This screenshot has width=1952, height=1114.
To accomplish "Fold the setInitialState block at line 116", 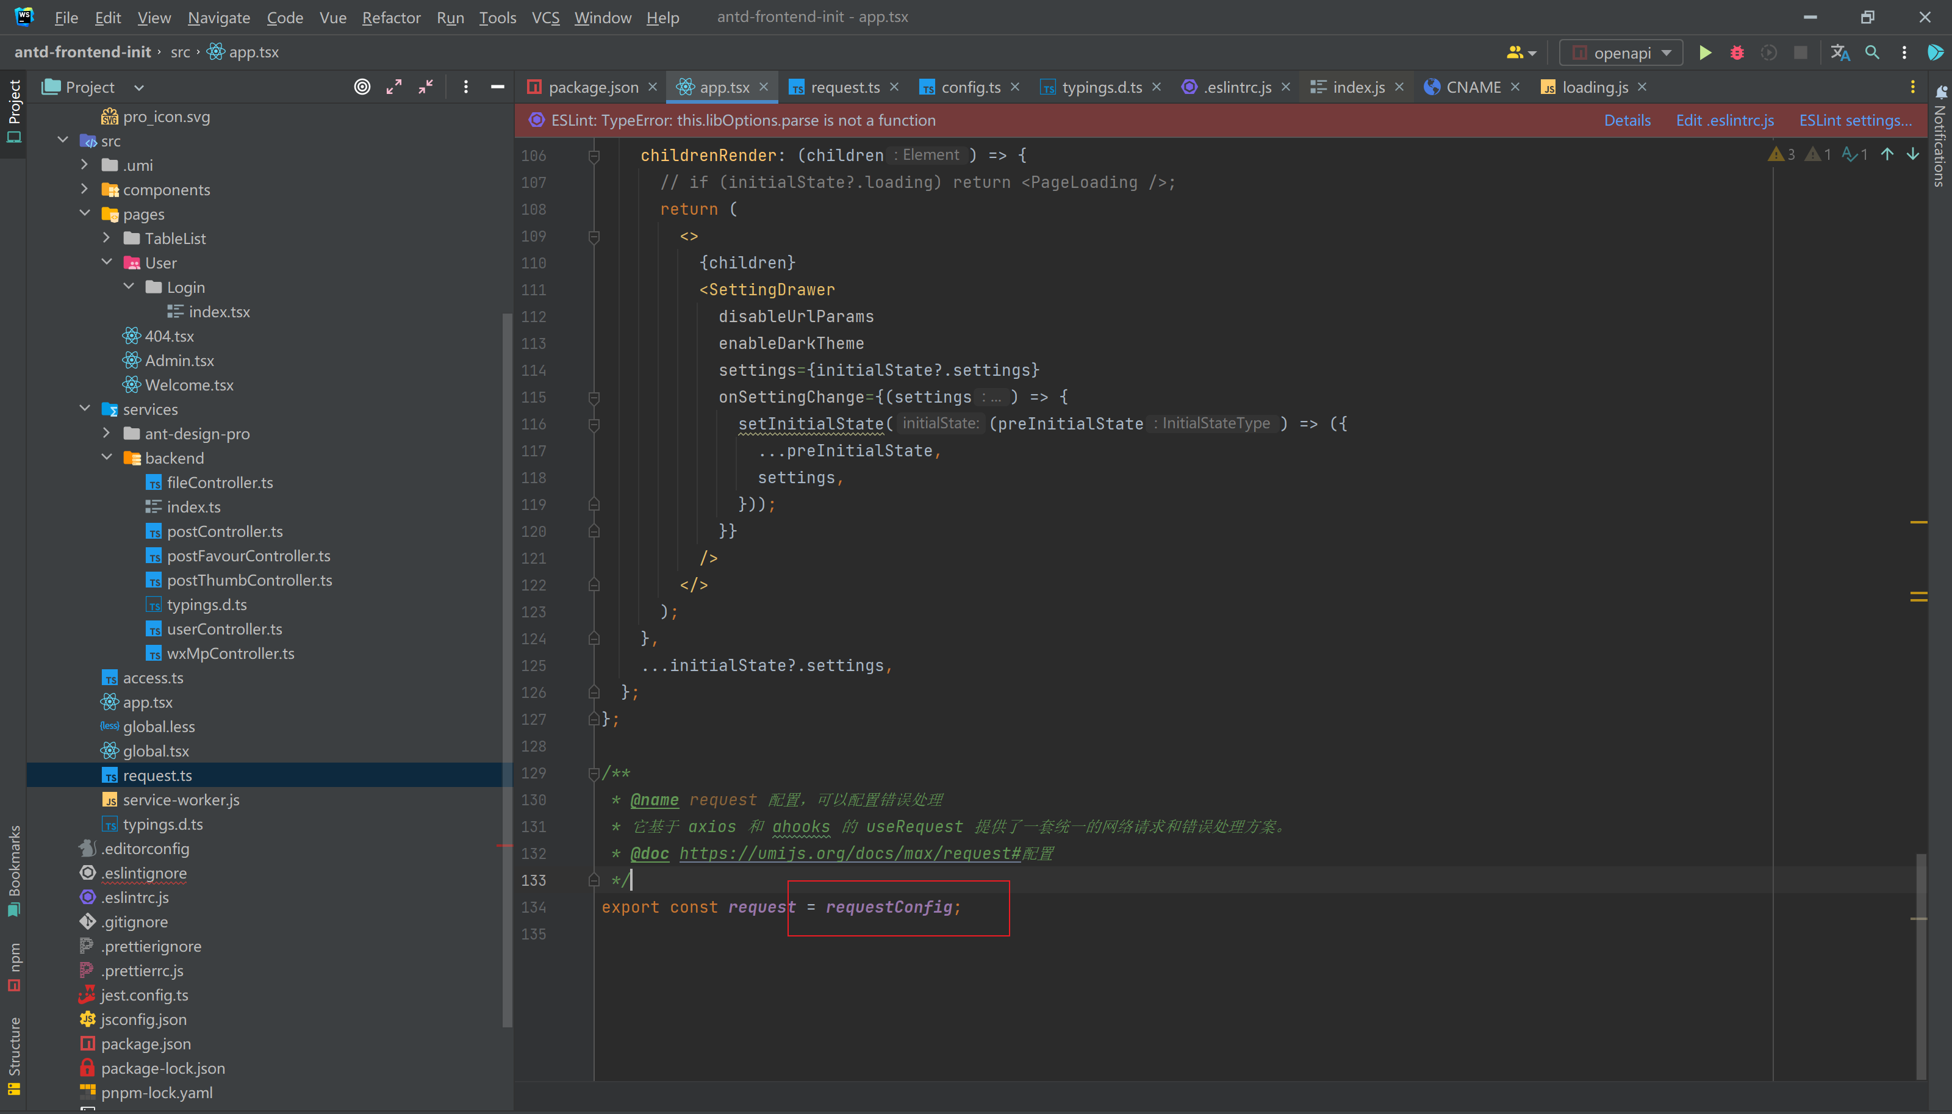I will coord(594,425).
